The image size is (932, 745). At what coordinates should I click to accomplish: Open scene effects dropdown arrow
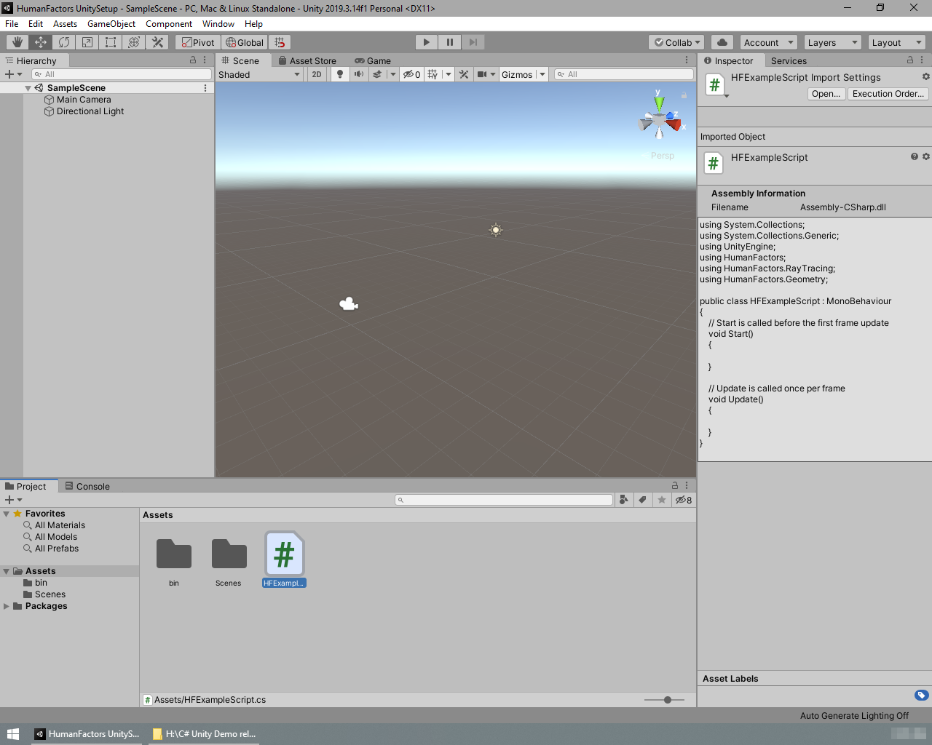tap(393, 74)
